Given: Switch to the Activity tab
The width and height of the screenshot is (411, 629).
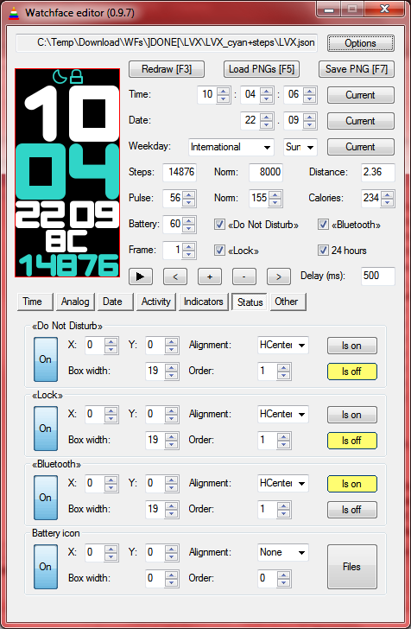Looking at the screenshot, I should pyautogui.click(x=156, y=302).
